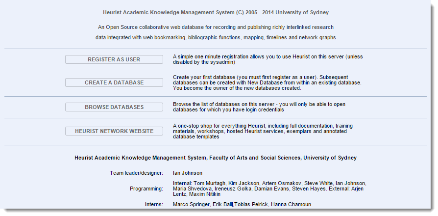438x216 pixels.
Task: Click the 'A one-stop shop for everything Heurist' description
Action: (263, 131)
